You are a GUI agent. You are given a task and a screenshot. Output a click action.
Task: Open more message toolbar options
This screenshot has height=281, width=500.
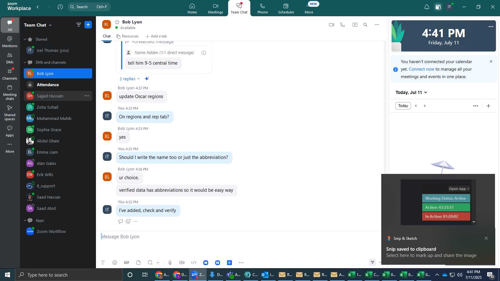tap(241, 263)
